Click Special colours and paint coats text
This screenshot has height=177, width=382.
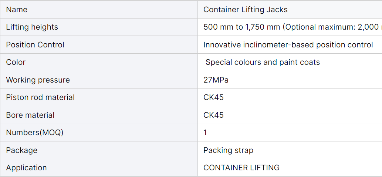(x=263, y=62)
